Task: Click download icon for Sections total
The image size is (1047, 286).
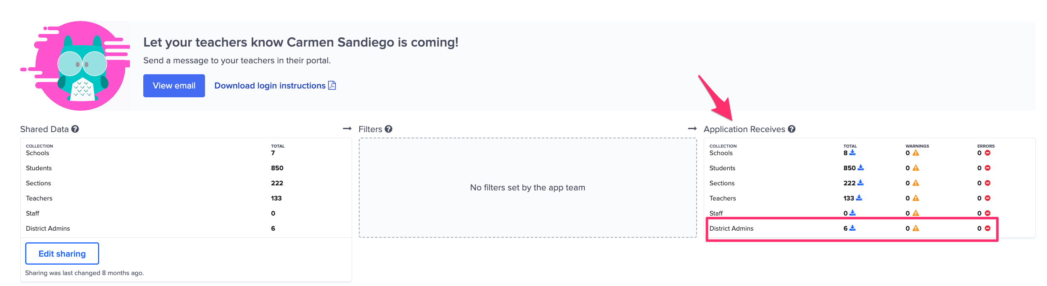Action: click(x=860, y=183)
